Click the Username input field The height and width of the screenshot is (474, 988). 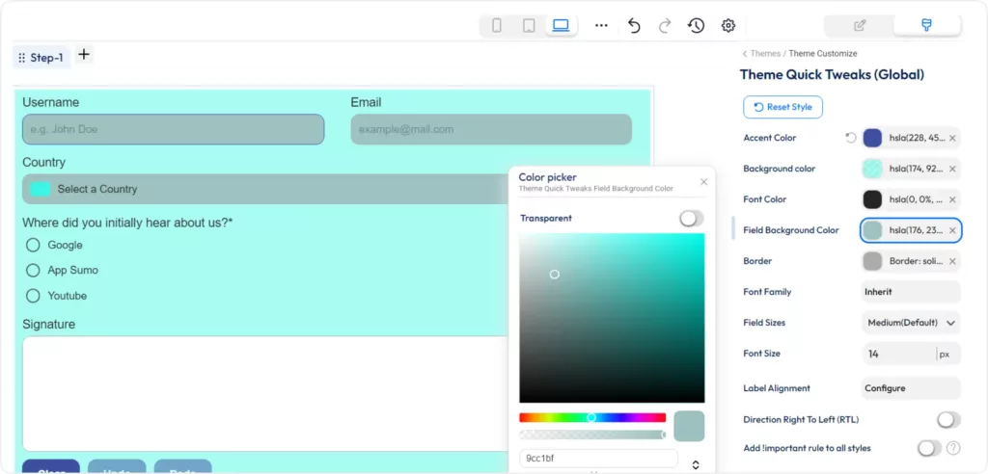pyautogui.click(x=174, y=130)
